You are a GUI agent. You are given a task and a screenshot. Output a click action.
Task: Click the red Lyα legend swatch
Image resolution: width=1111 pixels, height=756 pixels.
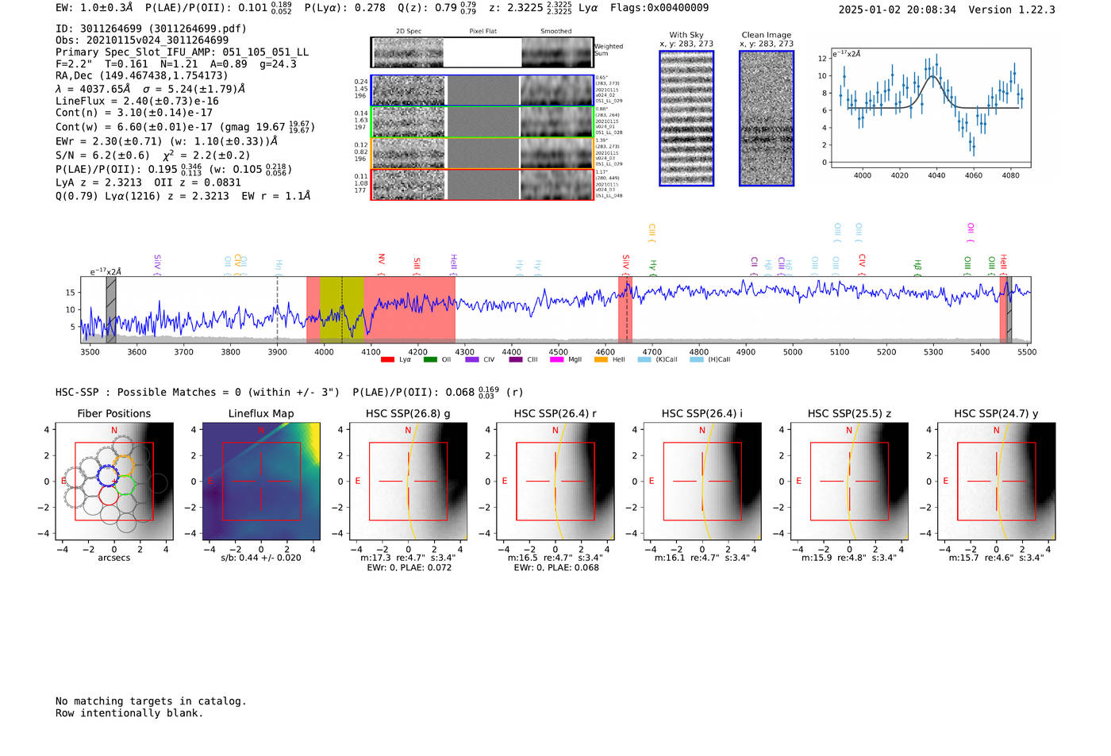pyautogui.click(x=387, y=360)
